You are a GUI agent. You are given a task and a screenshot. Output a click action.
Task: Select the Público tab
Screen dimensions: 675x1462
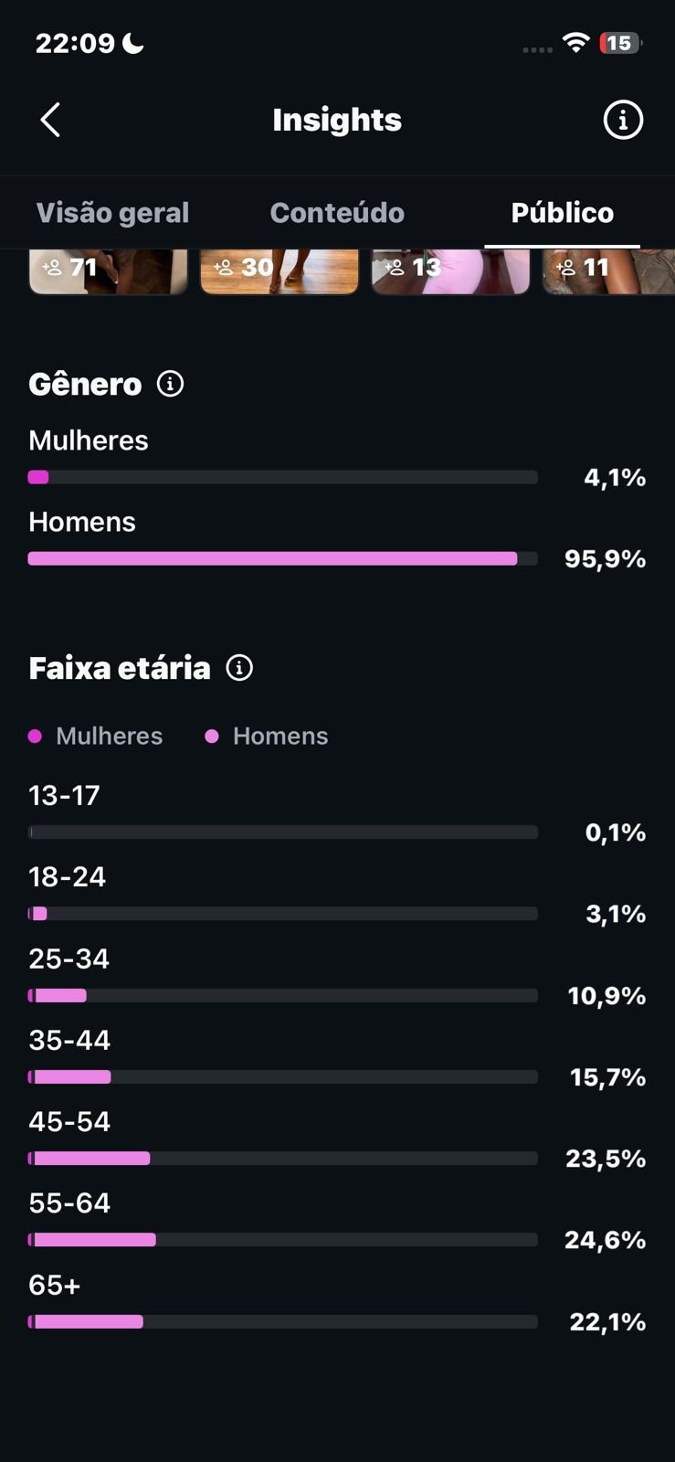click(x=563, y=213)
